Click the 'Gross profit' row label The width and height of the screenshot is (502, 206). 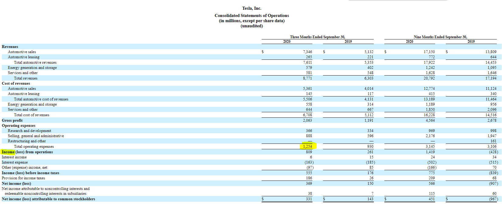(12, 120)
